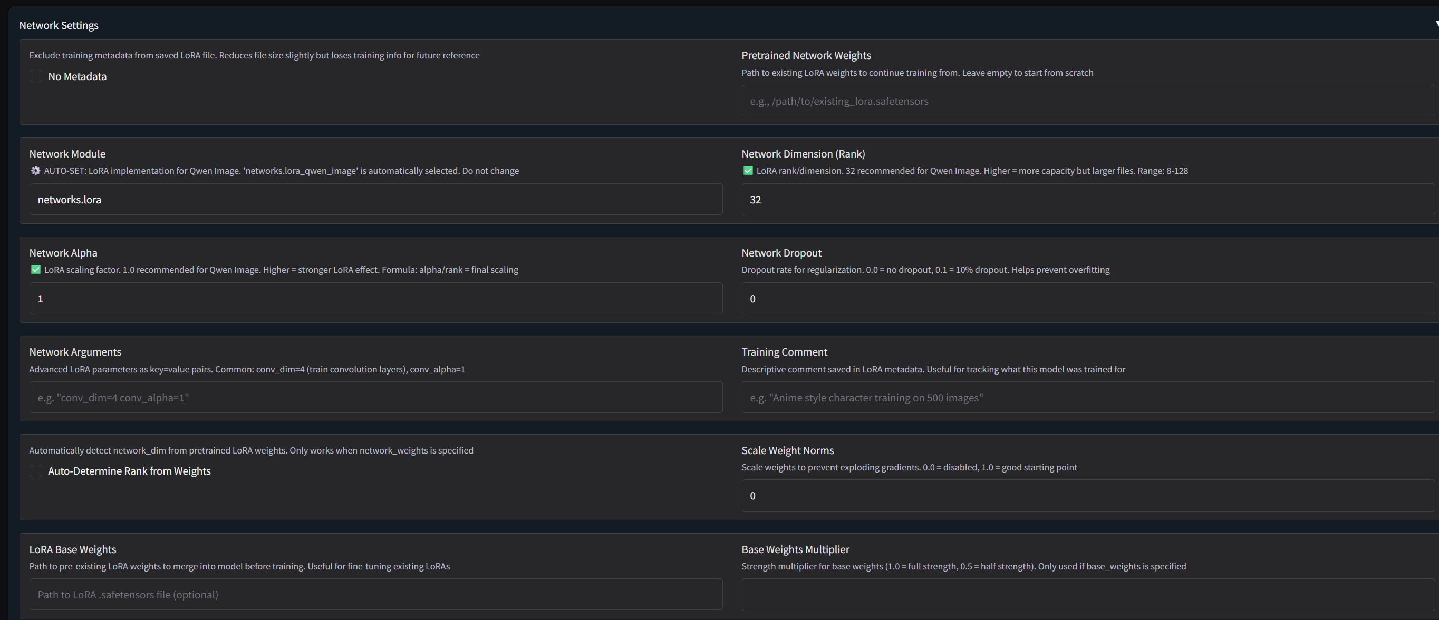This screenshot has width=1439, height=620.
Task: Enable the No Metadata checkbox
Action: coord(36,76)
